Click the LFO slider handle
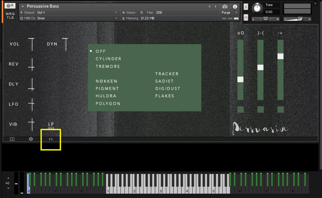 click(32, 104)
